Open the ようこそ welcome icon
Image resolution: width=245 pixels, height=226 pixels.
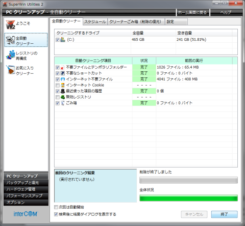[x=10, y=25]
